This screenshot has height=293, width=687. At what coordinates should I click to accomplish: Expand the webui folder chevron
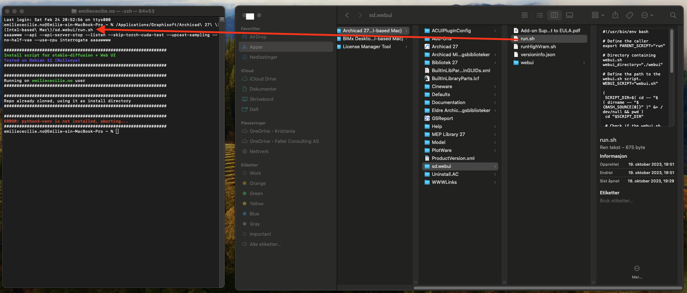click(x=584, y=63)
